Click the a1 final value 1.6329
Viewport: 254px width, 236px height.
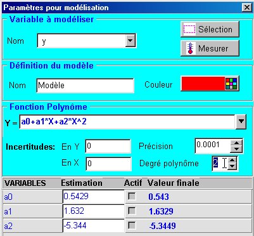click(x=161, y=211)
